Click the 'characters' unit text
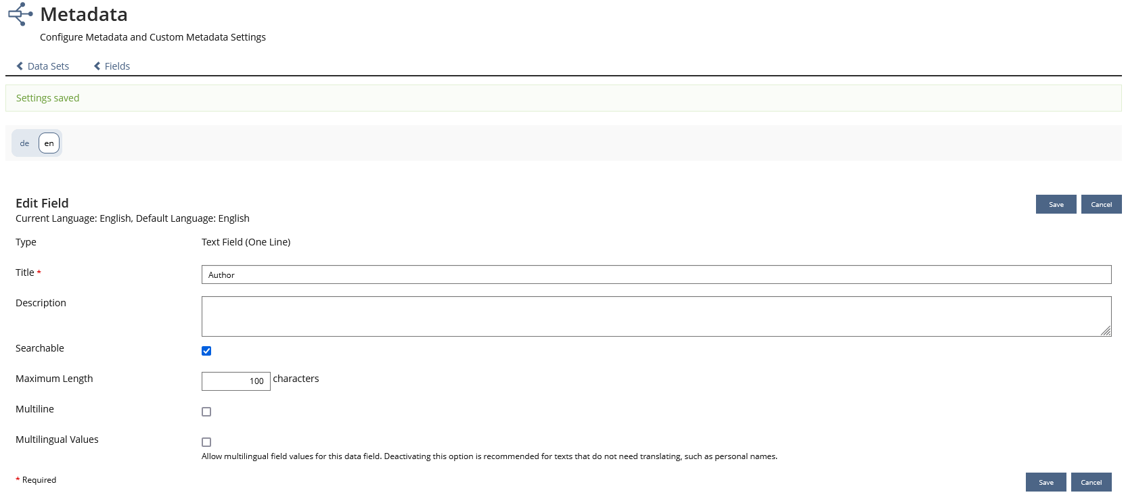This screenshot has height=501, width=1126. [296, 379]
